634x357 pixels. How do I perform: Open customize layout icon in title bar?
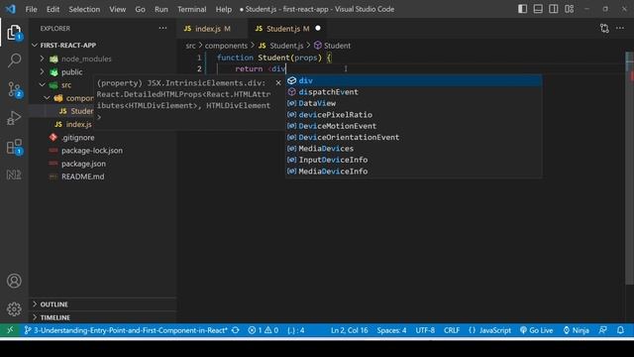point(569,9)
